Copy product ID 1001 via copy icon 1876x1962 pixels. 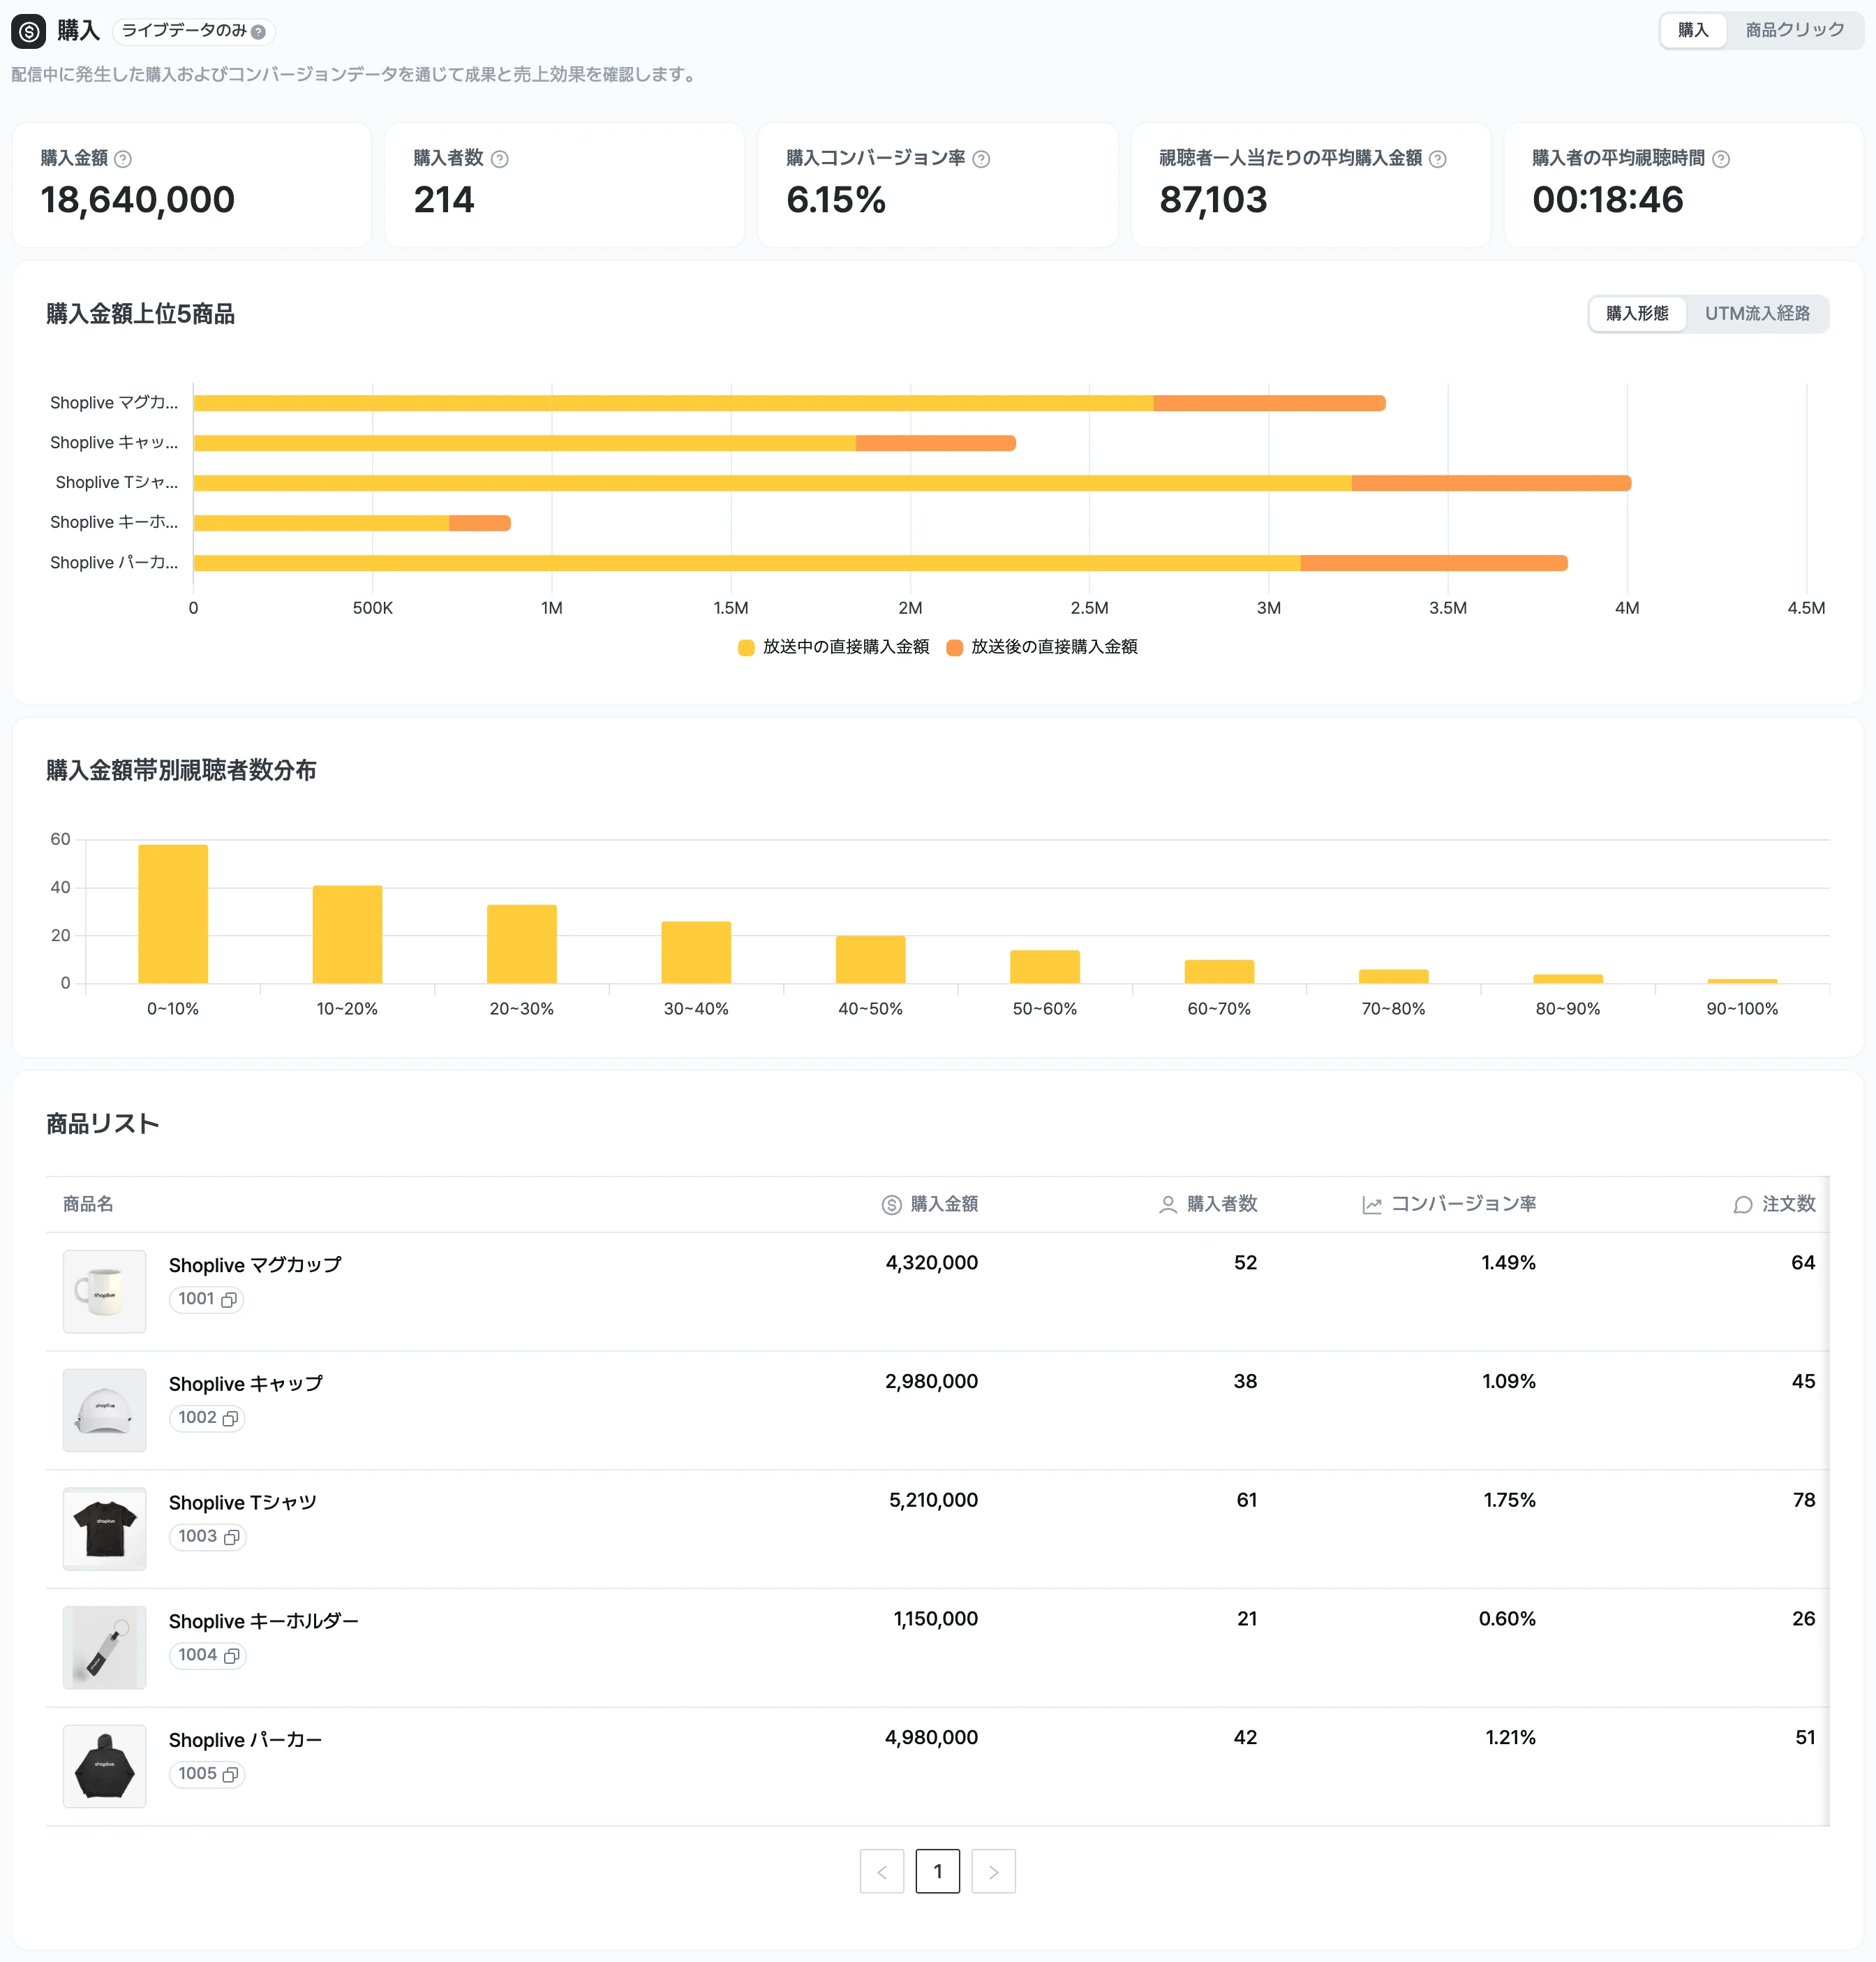(x=229, y=1299)
